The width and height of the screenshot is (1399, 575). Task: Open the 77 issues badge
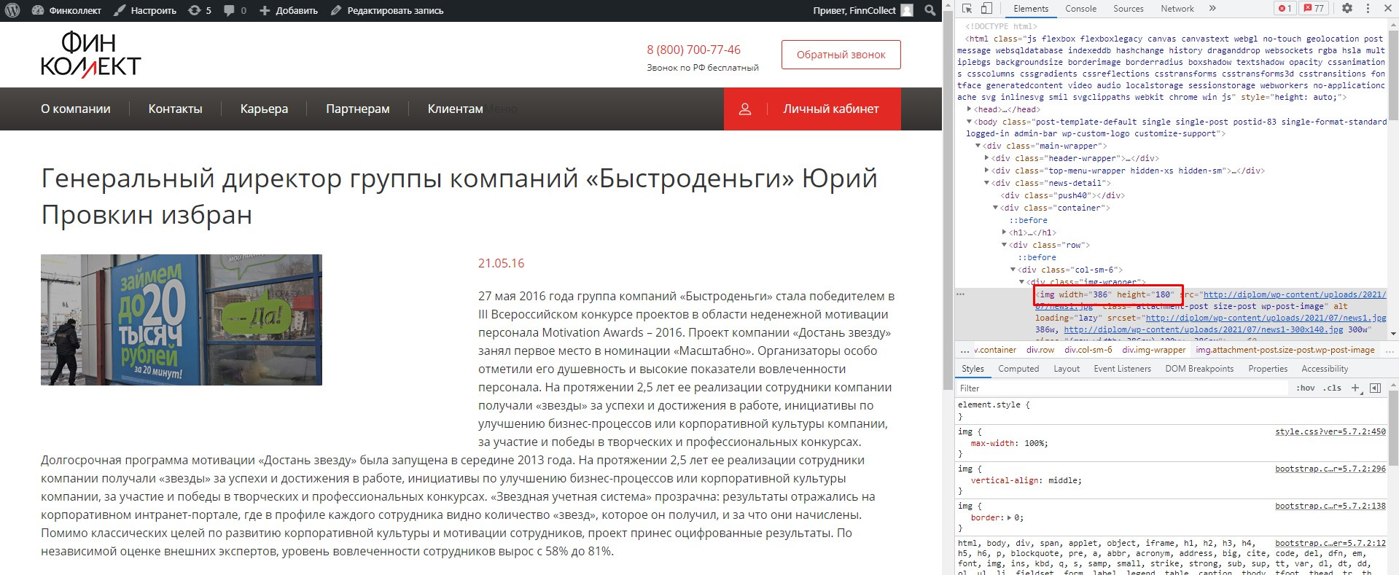coord(1314,9)
